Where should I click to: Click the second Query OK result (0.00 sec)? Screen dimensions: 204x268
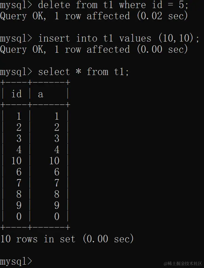94,50
